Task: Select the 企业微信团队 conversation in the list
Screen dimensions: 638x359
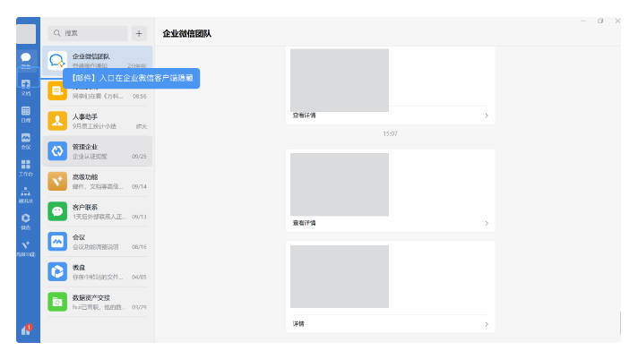Action: [x=98, y=60]
